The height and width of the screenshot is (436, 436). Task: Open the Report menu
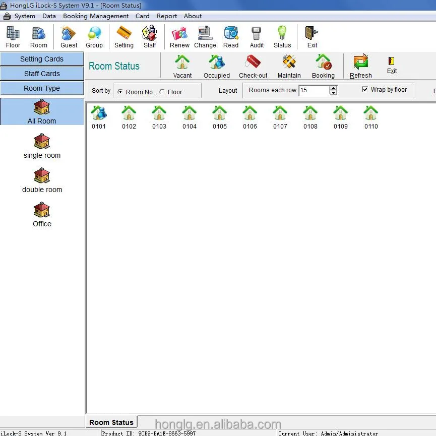point(166,16)
